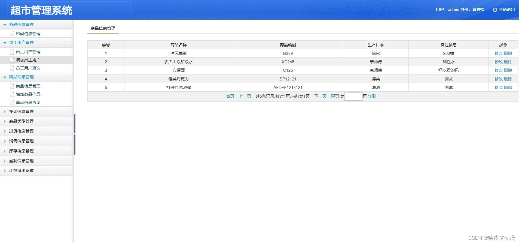Click the 商品编码 column header
519x243 pixels.
[288, 45]
